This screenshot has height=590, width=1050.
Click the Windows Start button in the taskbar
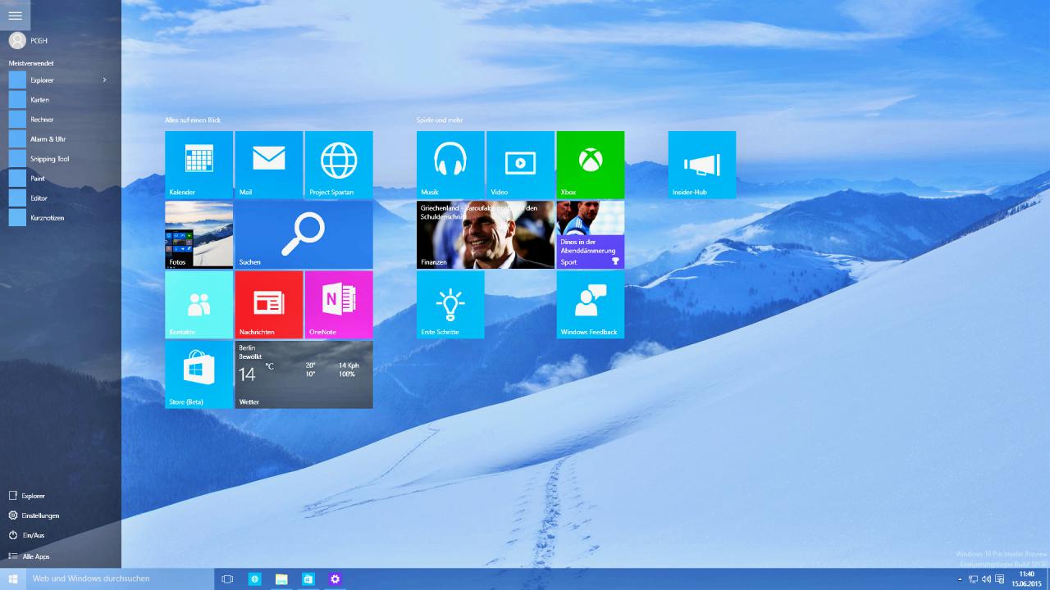(x=13, y=579)
